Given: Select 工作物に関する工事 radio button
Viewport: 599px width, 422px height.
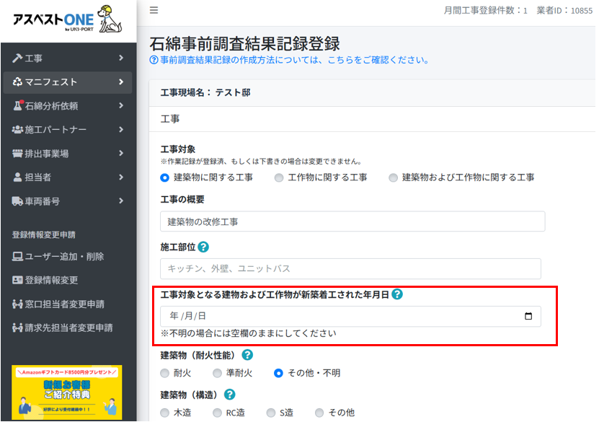Looking at the screenshot, I should [279, 177].
